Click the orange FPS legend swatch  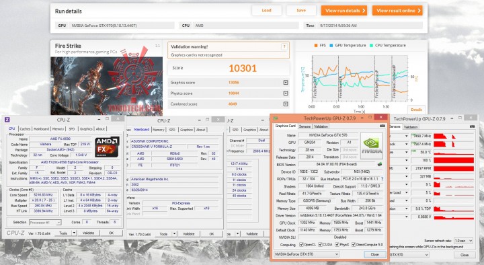[x=316, y=46]
